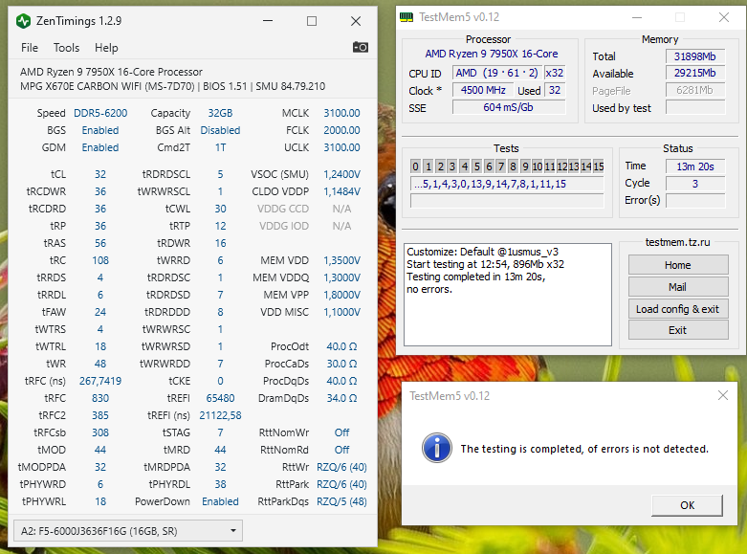Confirm completion dialog with OK
This screenshot has height=554, width=747.
tap(687, 505)
